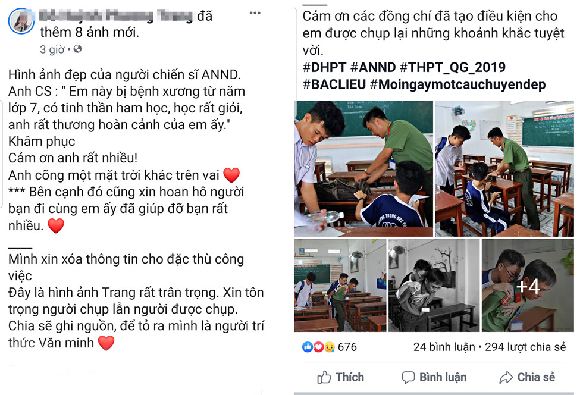
Task: Click the share arrow Chia sẻ icon
Action: 506,377
